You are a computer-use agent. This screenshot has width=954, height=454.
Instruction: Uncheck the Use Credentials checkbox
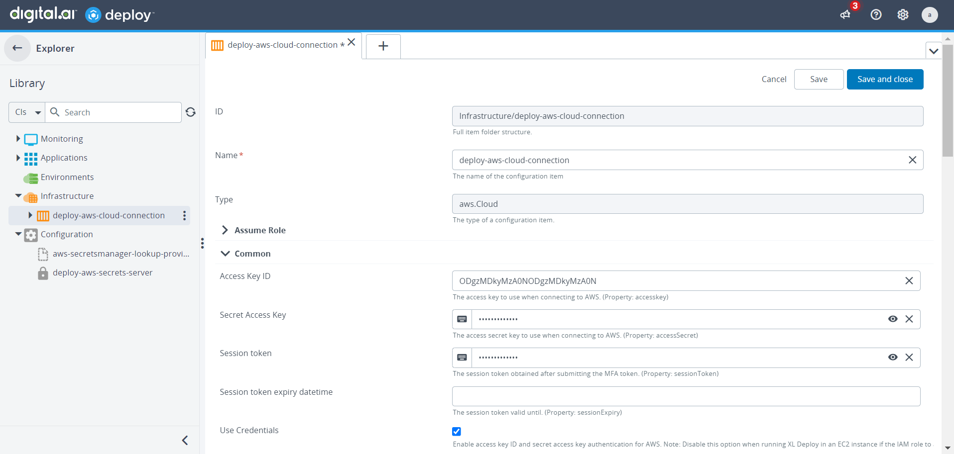click(x=457, y=432)
